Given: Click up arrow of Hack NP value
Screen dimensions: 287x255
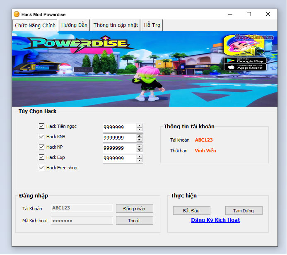Looking at the screenshot, I should click(140, 147).
